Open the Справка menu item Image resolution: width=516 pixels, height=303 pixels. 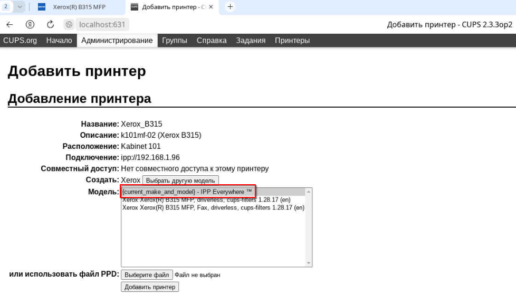tap(212, 41)
